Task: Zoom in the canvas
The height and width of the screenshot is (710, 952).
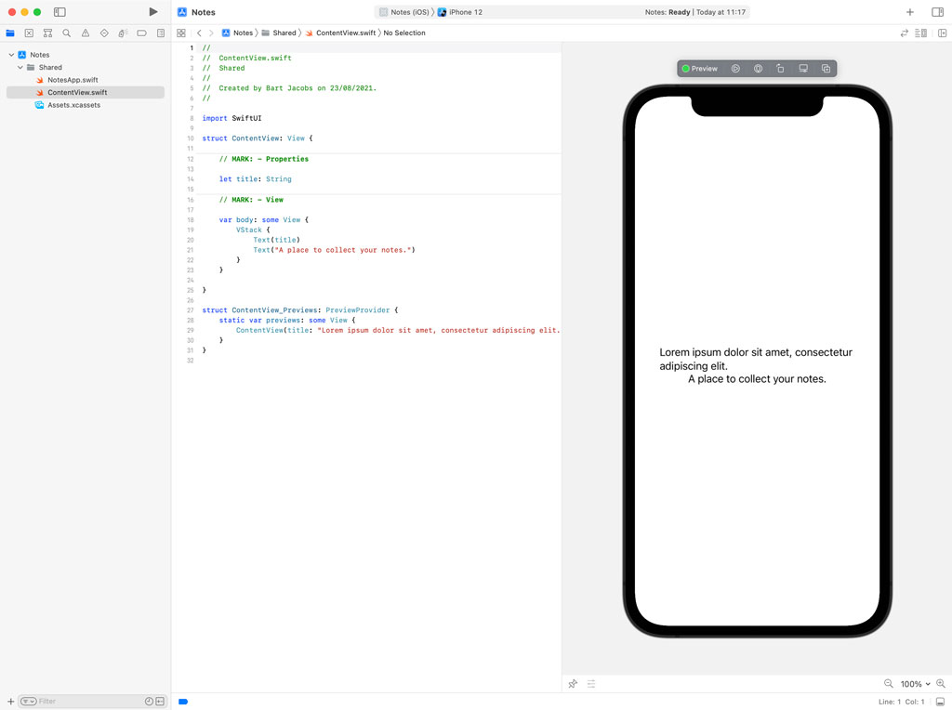Action: 941,684
